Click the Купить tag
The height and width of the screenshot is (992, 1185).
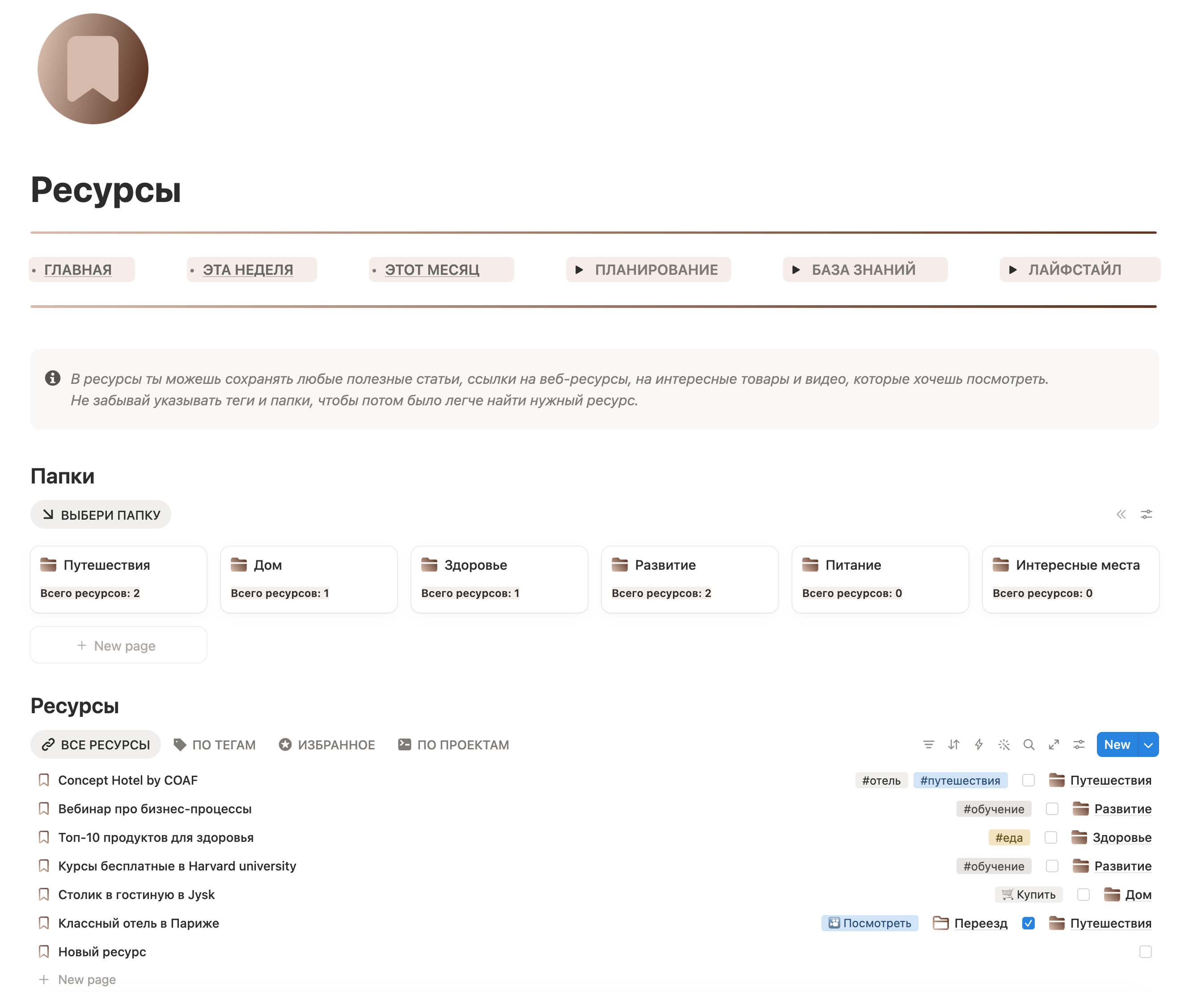(x=1028, y=895)
